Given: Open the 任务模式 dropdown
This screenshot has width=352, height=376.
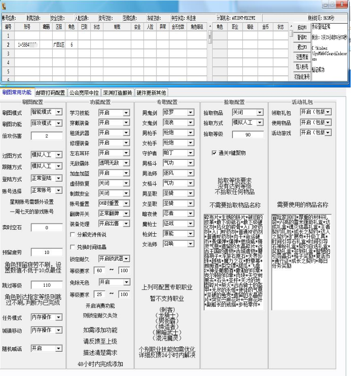Looking at the screenshot, I should point(47,317).
